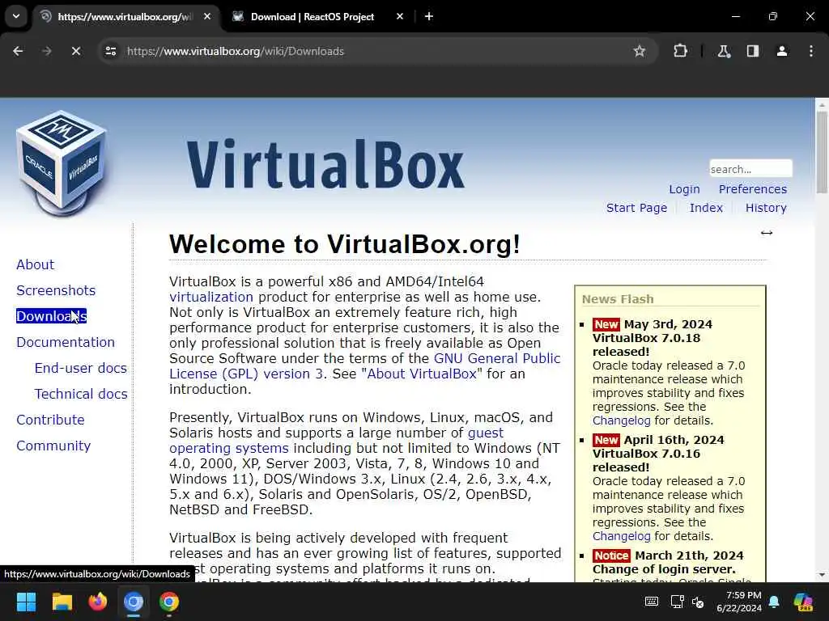829x621 pixels.
Task: Open a new tab with plus button
Action: pos(429,16)
